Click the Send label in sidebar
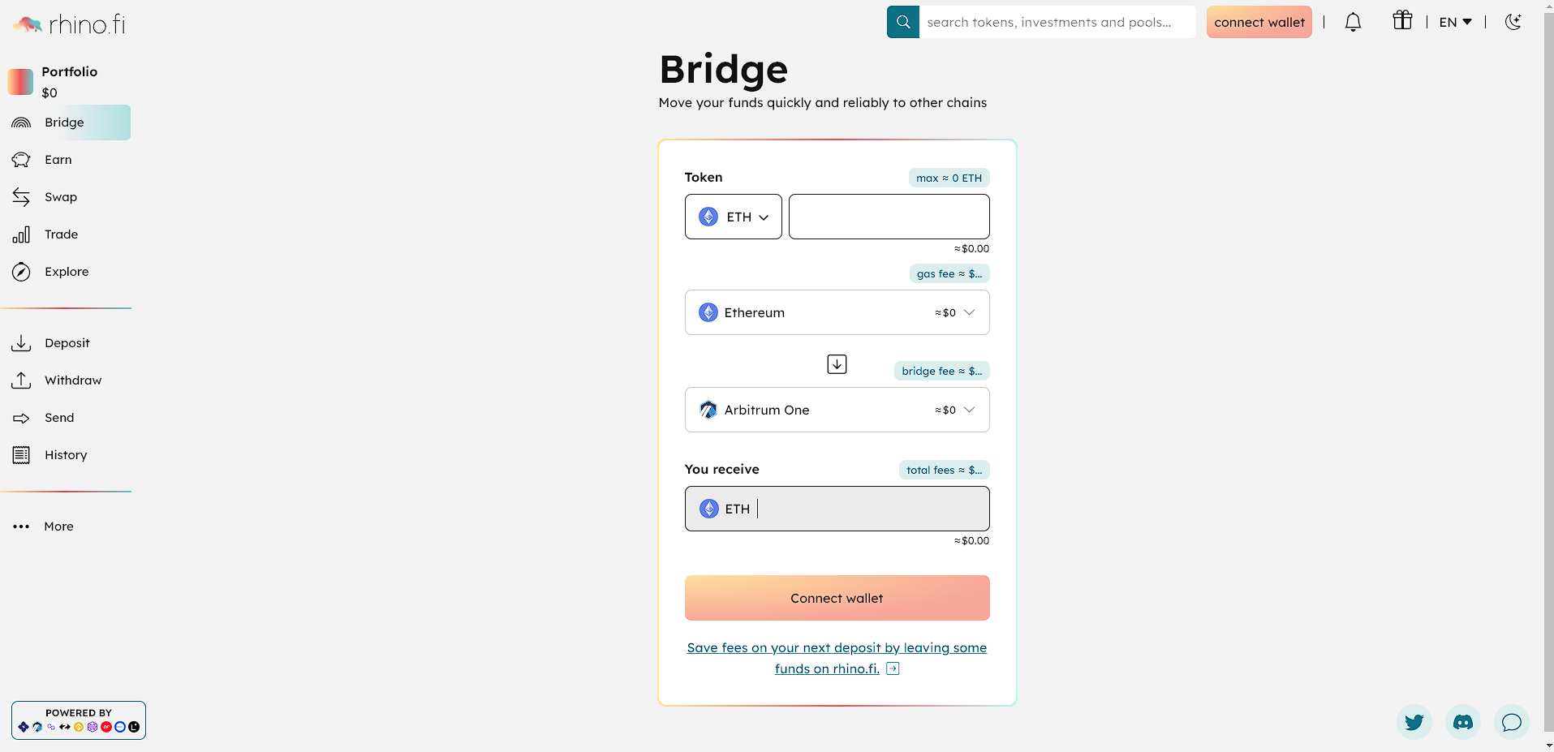The width and height of the screenshot is (1554, 752). pos(59,418)
